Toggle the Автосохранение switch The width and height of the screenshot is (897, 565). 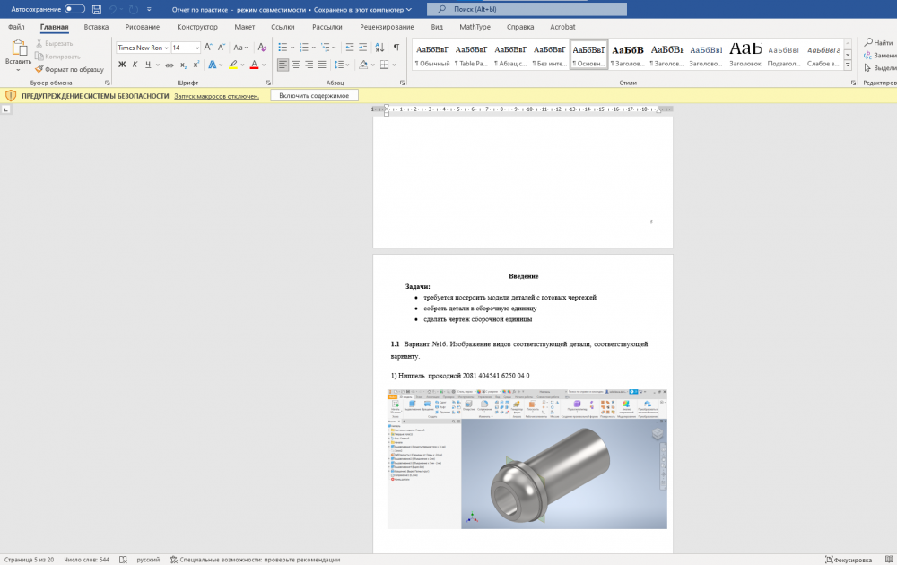click(x=74, y=9)
